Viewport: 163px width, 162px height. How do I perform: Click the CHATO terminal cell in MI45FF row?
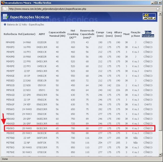coord(148,71)
